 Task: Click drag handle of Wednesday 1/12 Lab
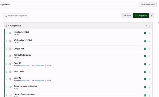point(7,41)
